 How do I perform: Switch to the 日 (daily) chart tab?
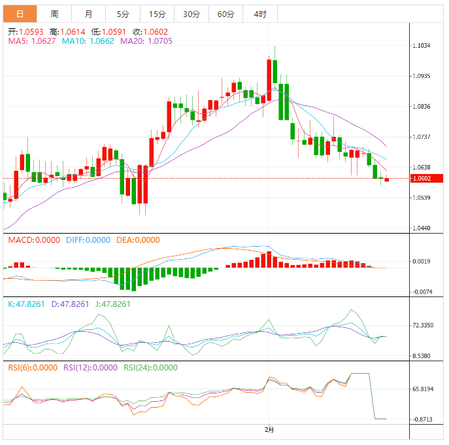[x=20, y=14]
